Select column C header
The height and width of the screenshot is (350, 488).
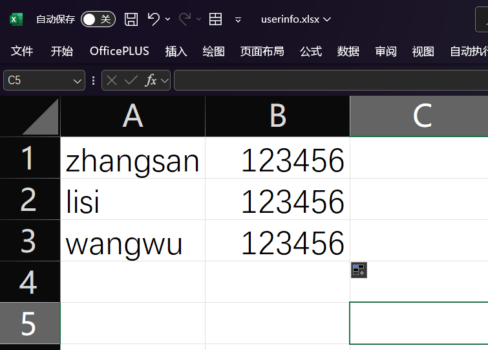(419, 116)
